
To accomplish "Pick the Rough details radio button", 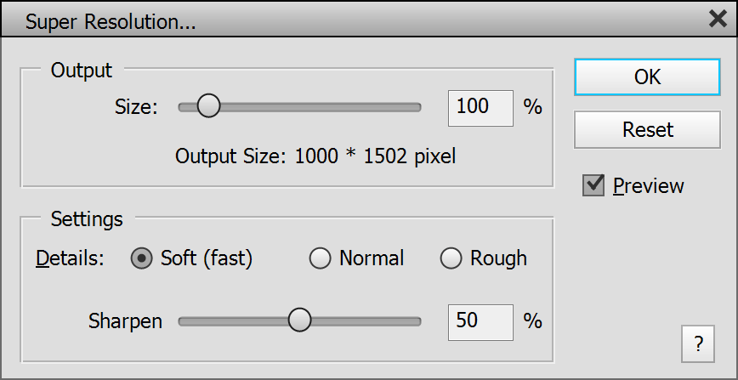I will [x=451, y=258].
